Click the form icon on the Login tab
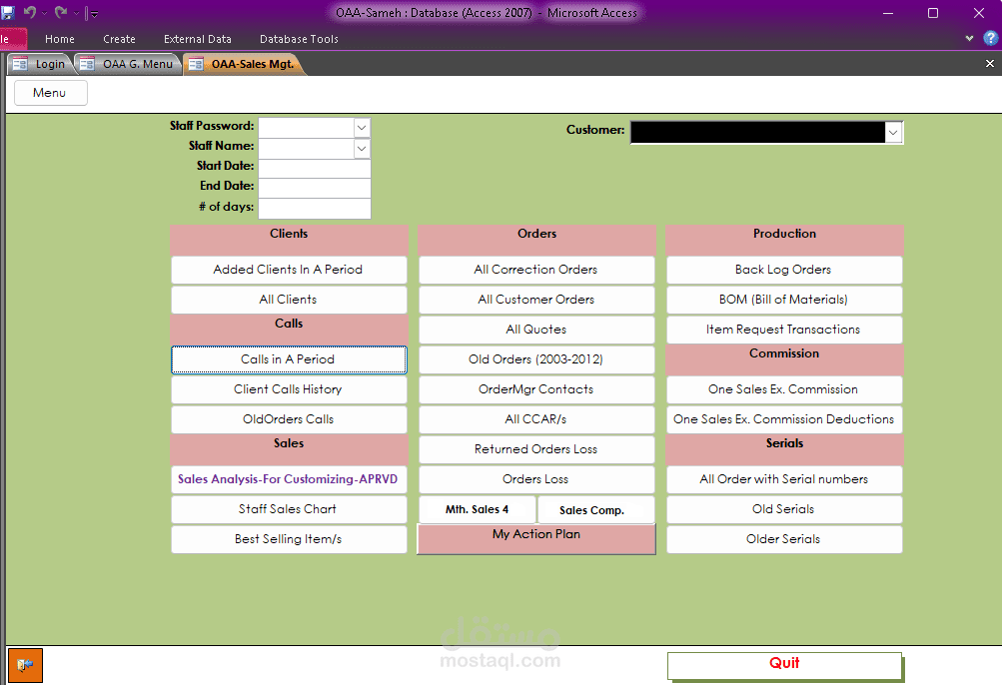 20,62
